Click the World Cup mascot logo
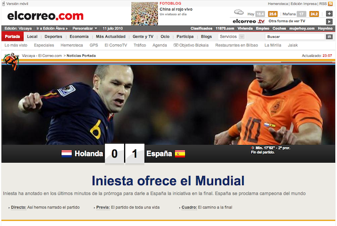 (x=12, y=61)
